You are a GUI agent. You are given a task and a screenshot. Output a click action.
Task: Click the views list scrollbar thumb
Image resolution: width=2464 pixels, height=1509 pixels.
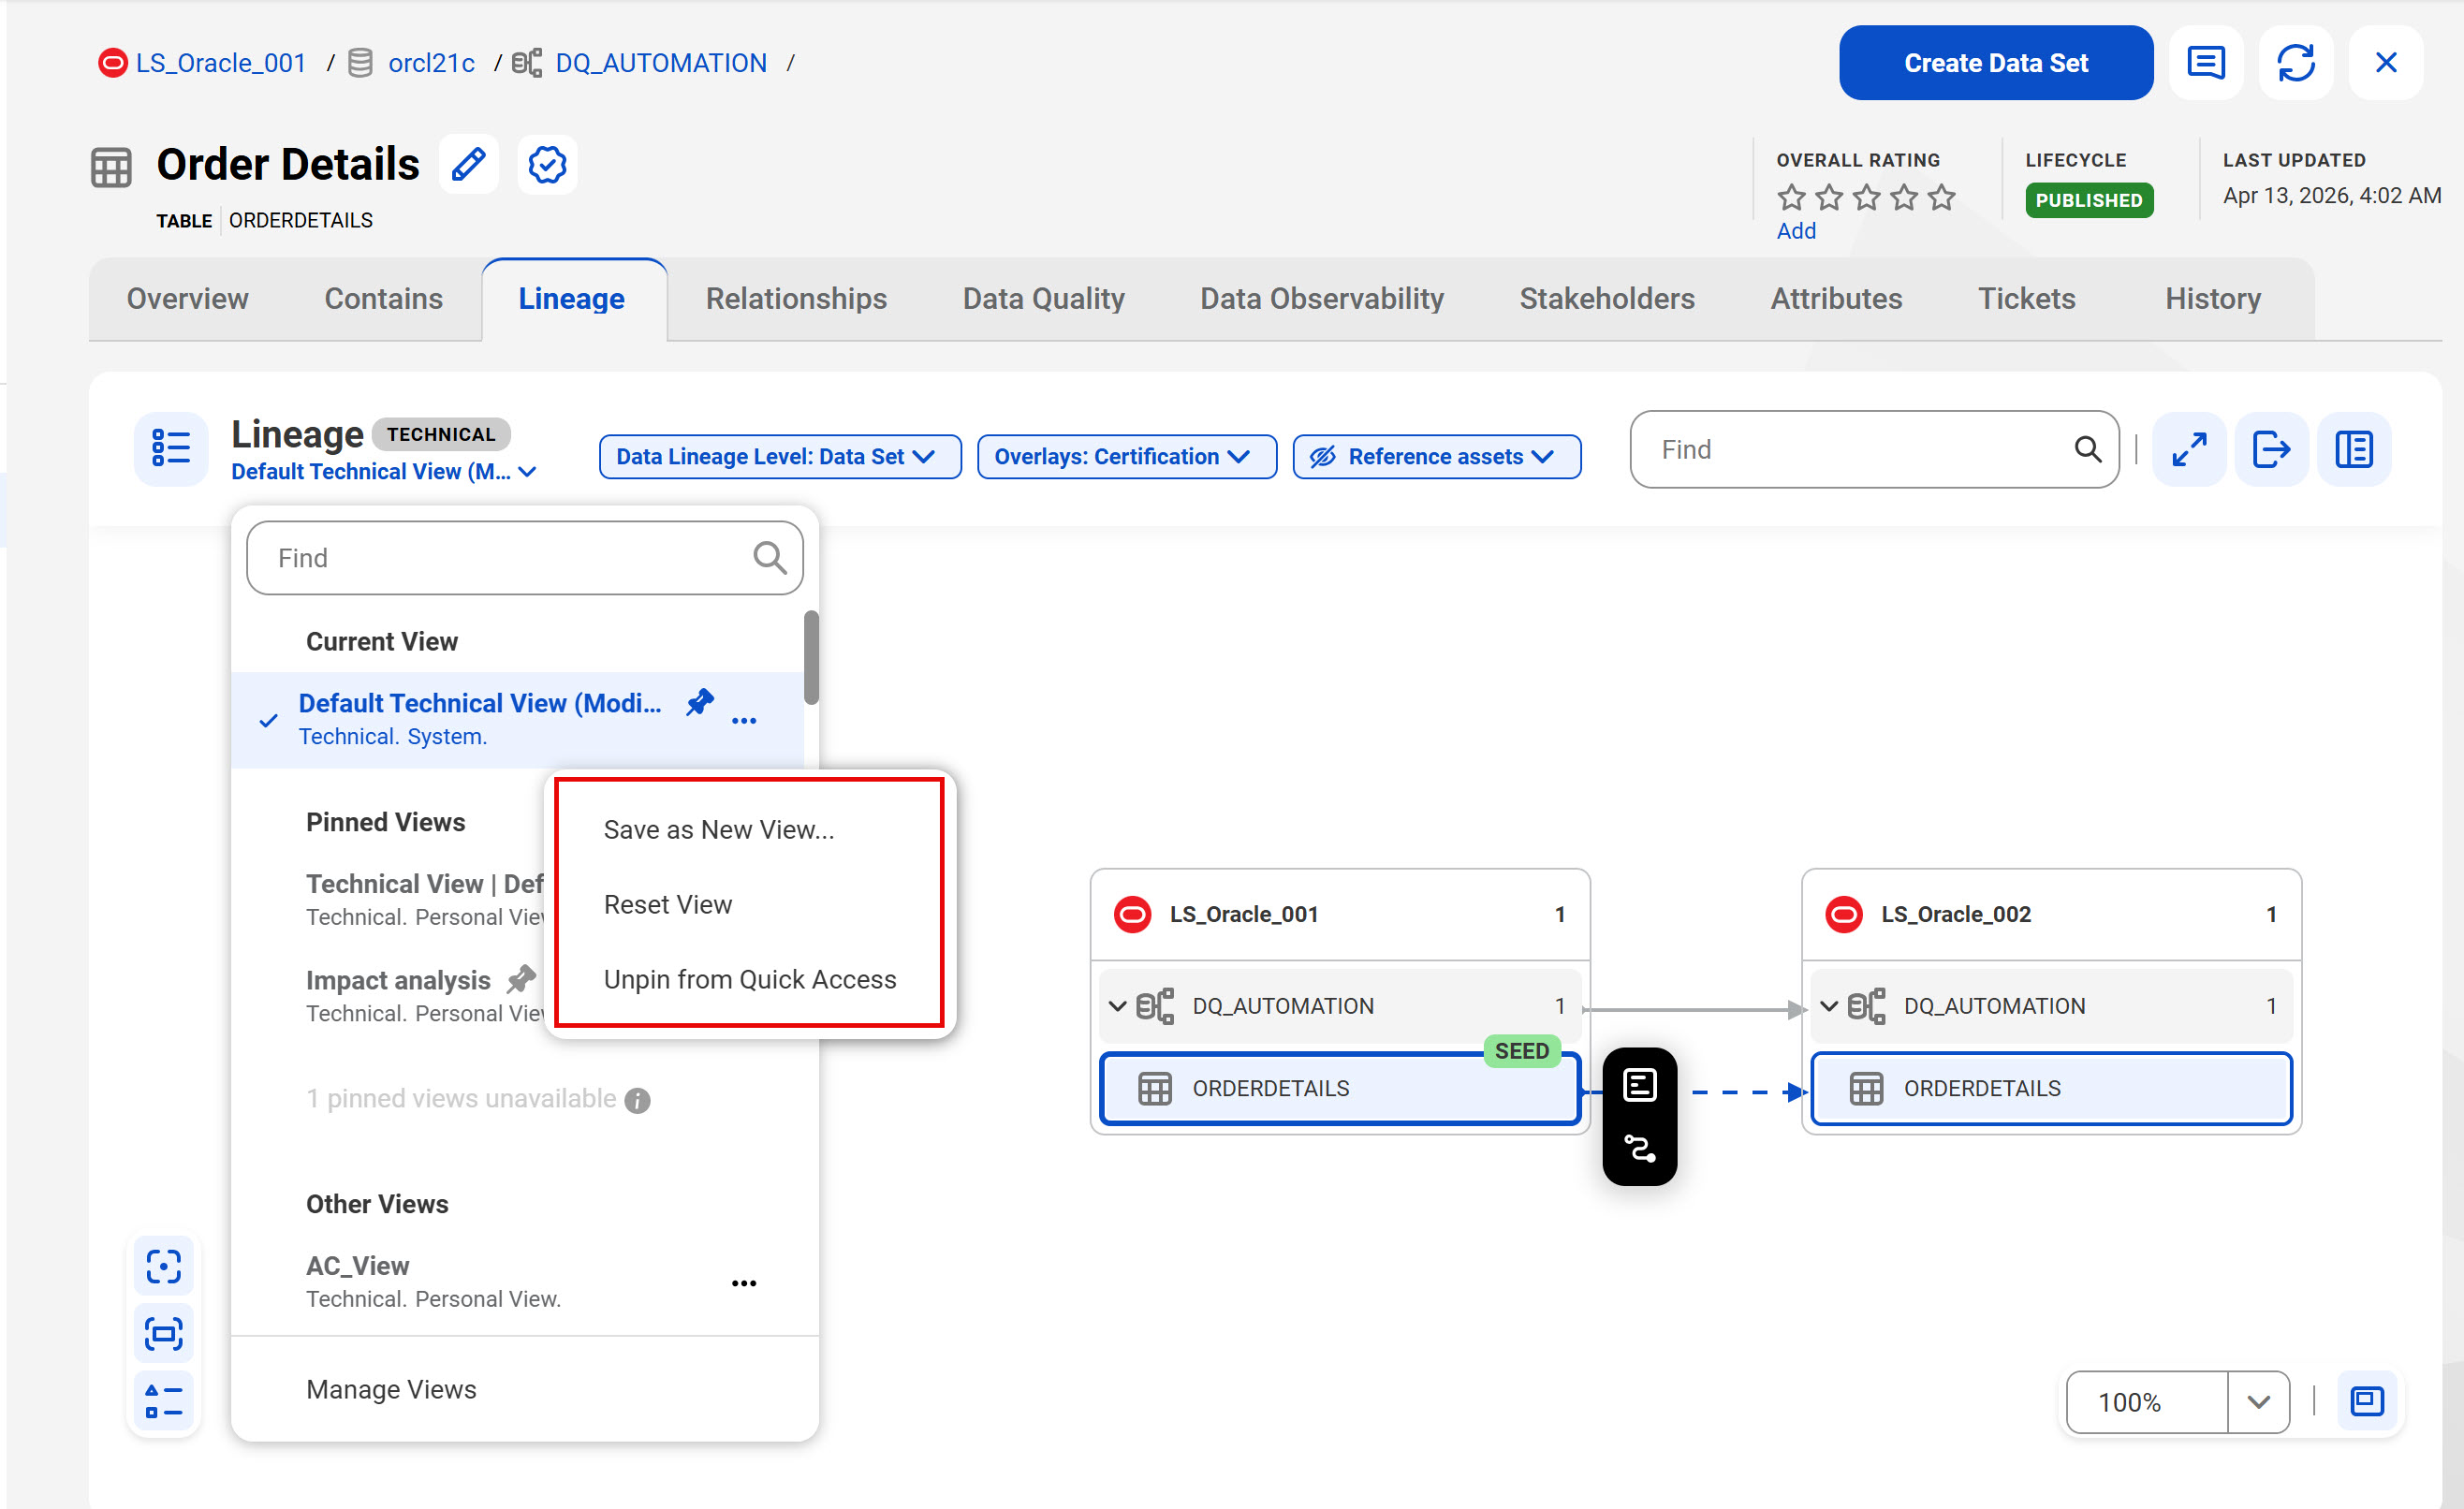[811, 657]
